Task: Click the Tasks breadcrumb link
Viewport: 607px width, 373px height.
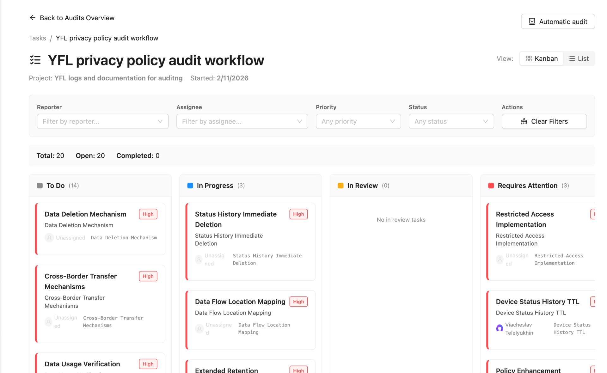Action: 37,38
